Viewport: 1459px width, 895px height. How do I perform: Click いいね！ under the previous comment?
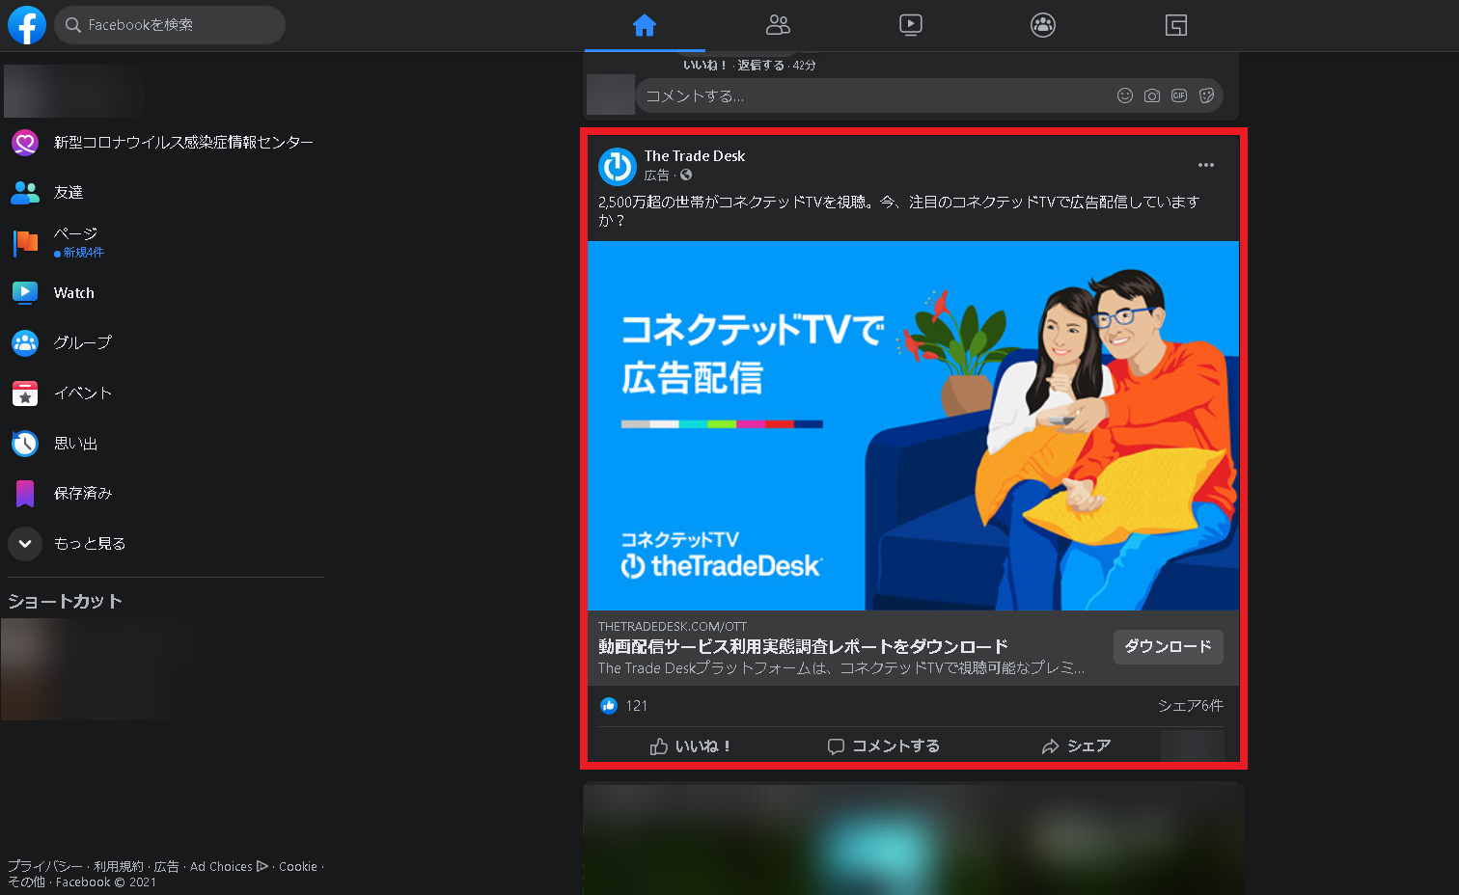tap(704, 66)
